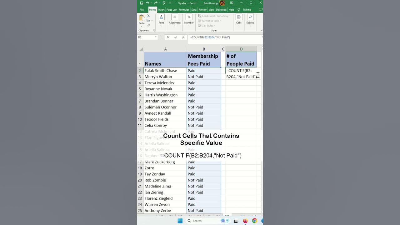Expand the Font group
The height and width of the screenshot is (225, 400).
[x=161, y=20]
